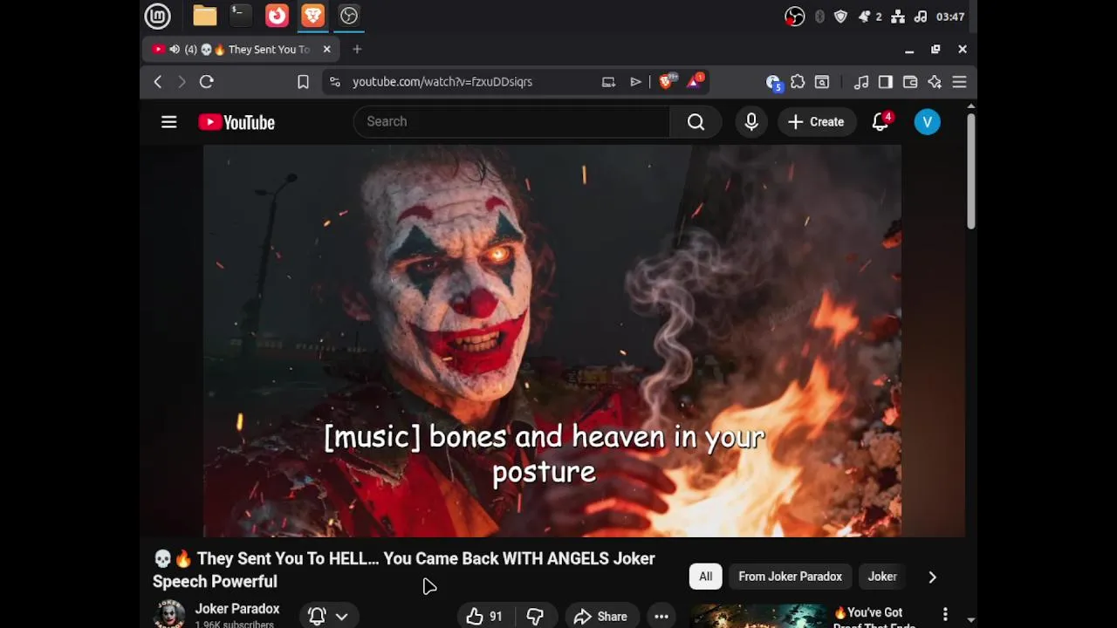Click the search magnifier button

point(696,121)
